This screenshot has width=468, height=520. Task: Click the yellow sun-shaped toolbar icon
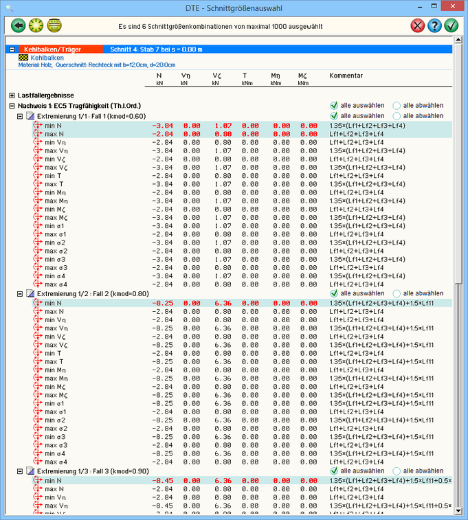pyautogui.click(x=36, y=26)
